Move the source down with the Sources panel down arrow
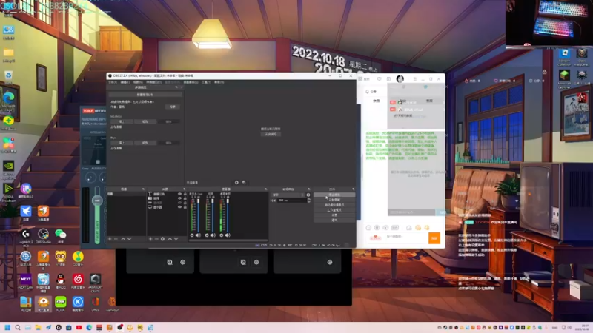593x333 pixels. pos(176,239)
